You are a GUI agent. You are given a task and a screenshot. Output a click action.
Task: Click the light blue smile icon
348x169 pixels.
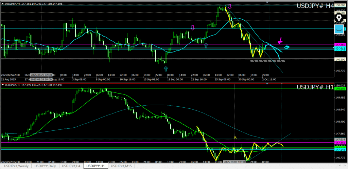(x=339, y=29)
